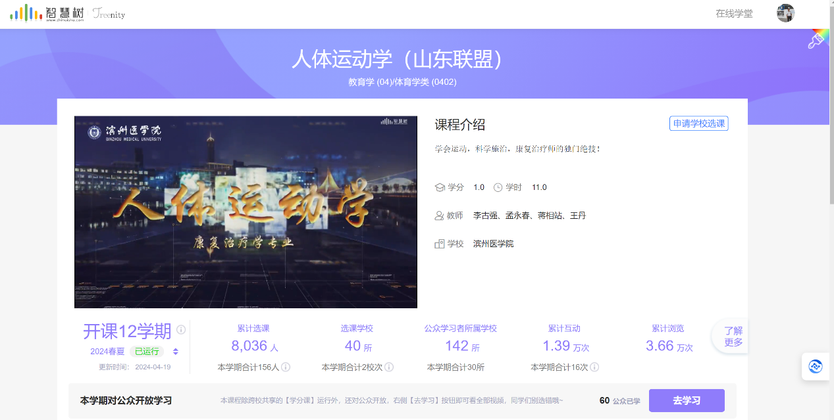The width and height of the screenshot is (834, 420).
Task: Click the paintbrush theme icon
Action: [x=816, y=41]
